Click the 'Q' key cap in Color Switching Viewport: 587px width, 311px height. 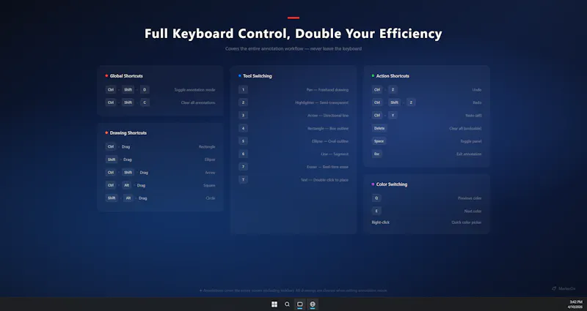pyautogui.click(x=376, y=198)
